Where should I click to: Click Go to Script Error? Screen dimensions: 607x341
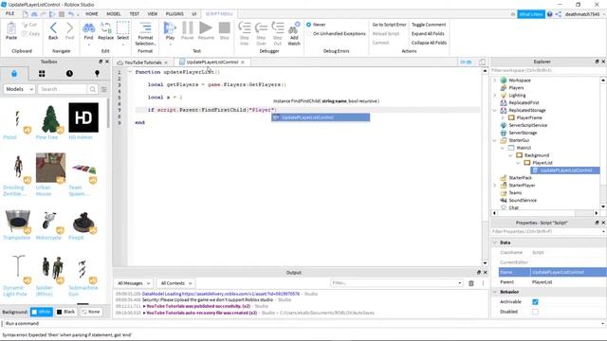pyautogui.click(x=389, y=25)
